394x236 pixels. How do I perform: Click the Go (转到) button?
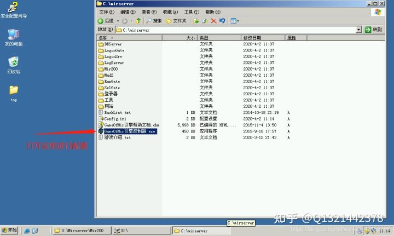pyautogui.click(x=373, y=30)
